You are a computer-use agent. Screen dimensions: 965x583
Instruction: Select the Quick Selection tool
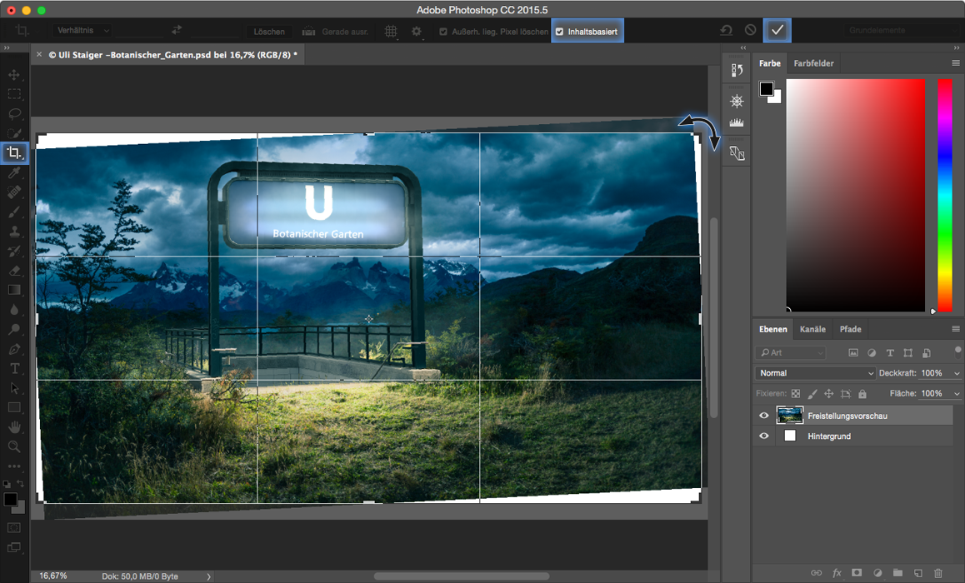[13, 133]
